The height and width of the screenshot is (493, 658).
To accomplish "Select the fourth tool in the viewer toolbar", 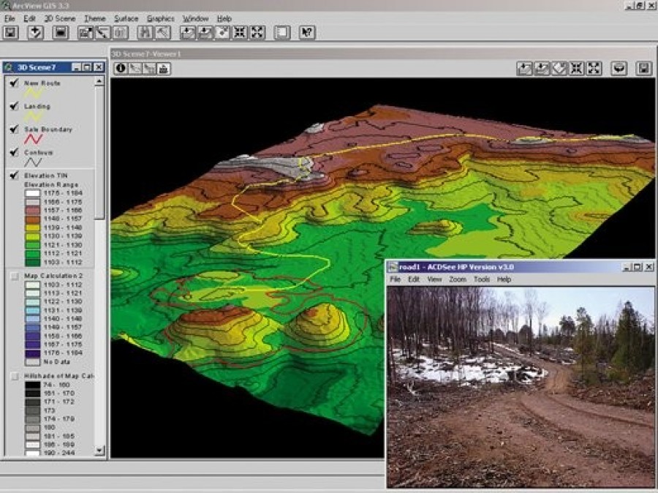I will 164,68.
